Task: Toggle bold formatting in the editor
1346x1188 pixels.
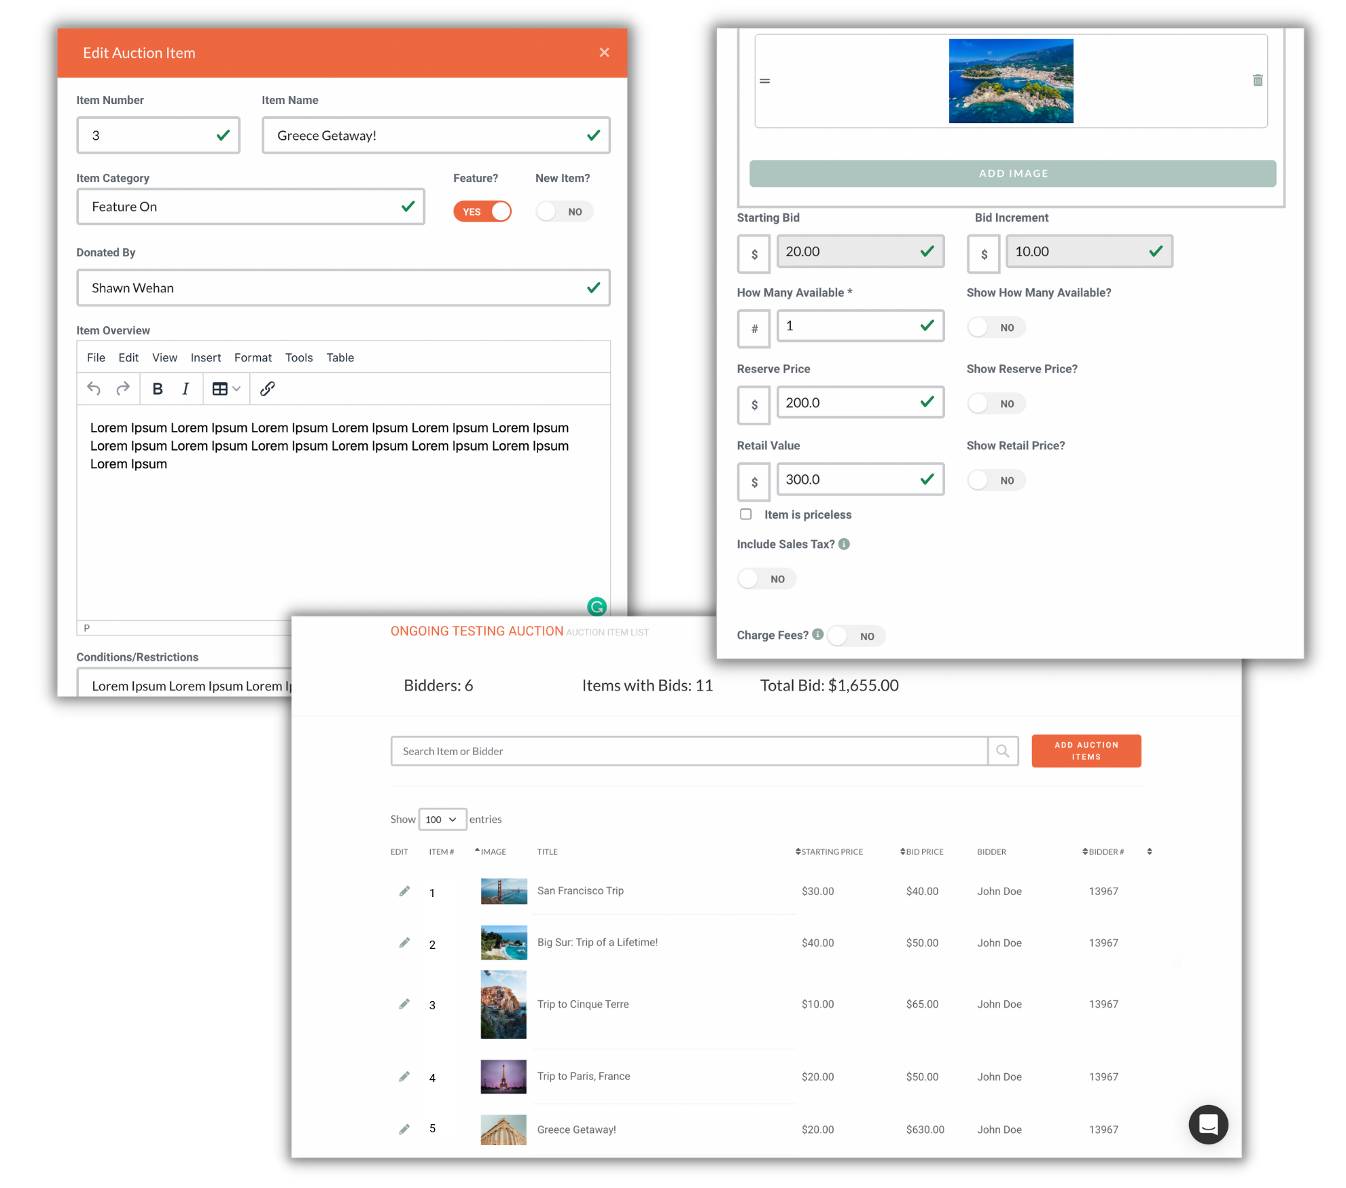Action: coord(157,389)
